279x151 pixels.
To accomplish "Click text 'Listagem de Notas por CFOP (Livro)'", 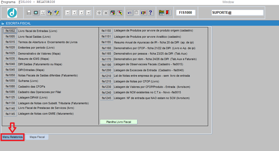I will point(136,81).
